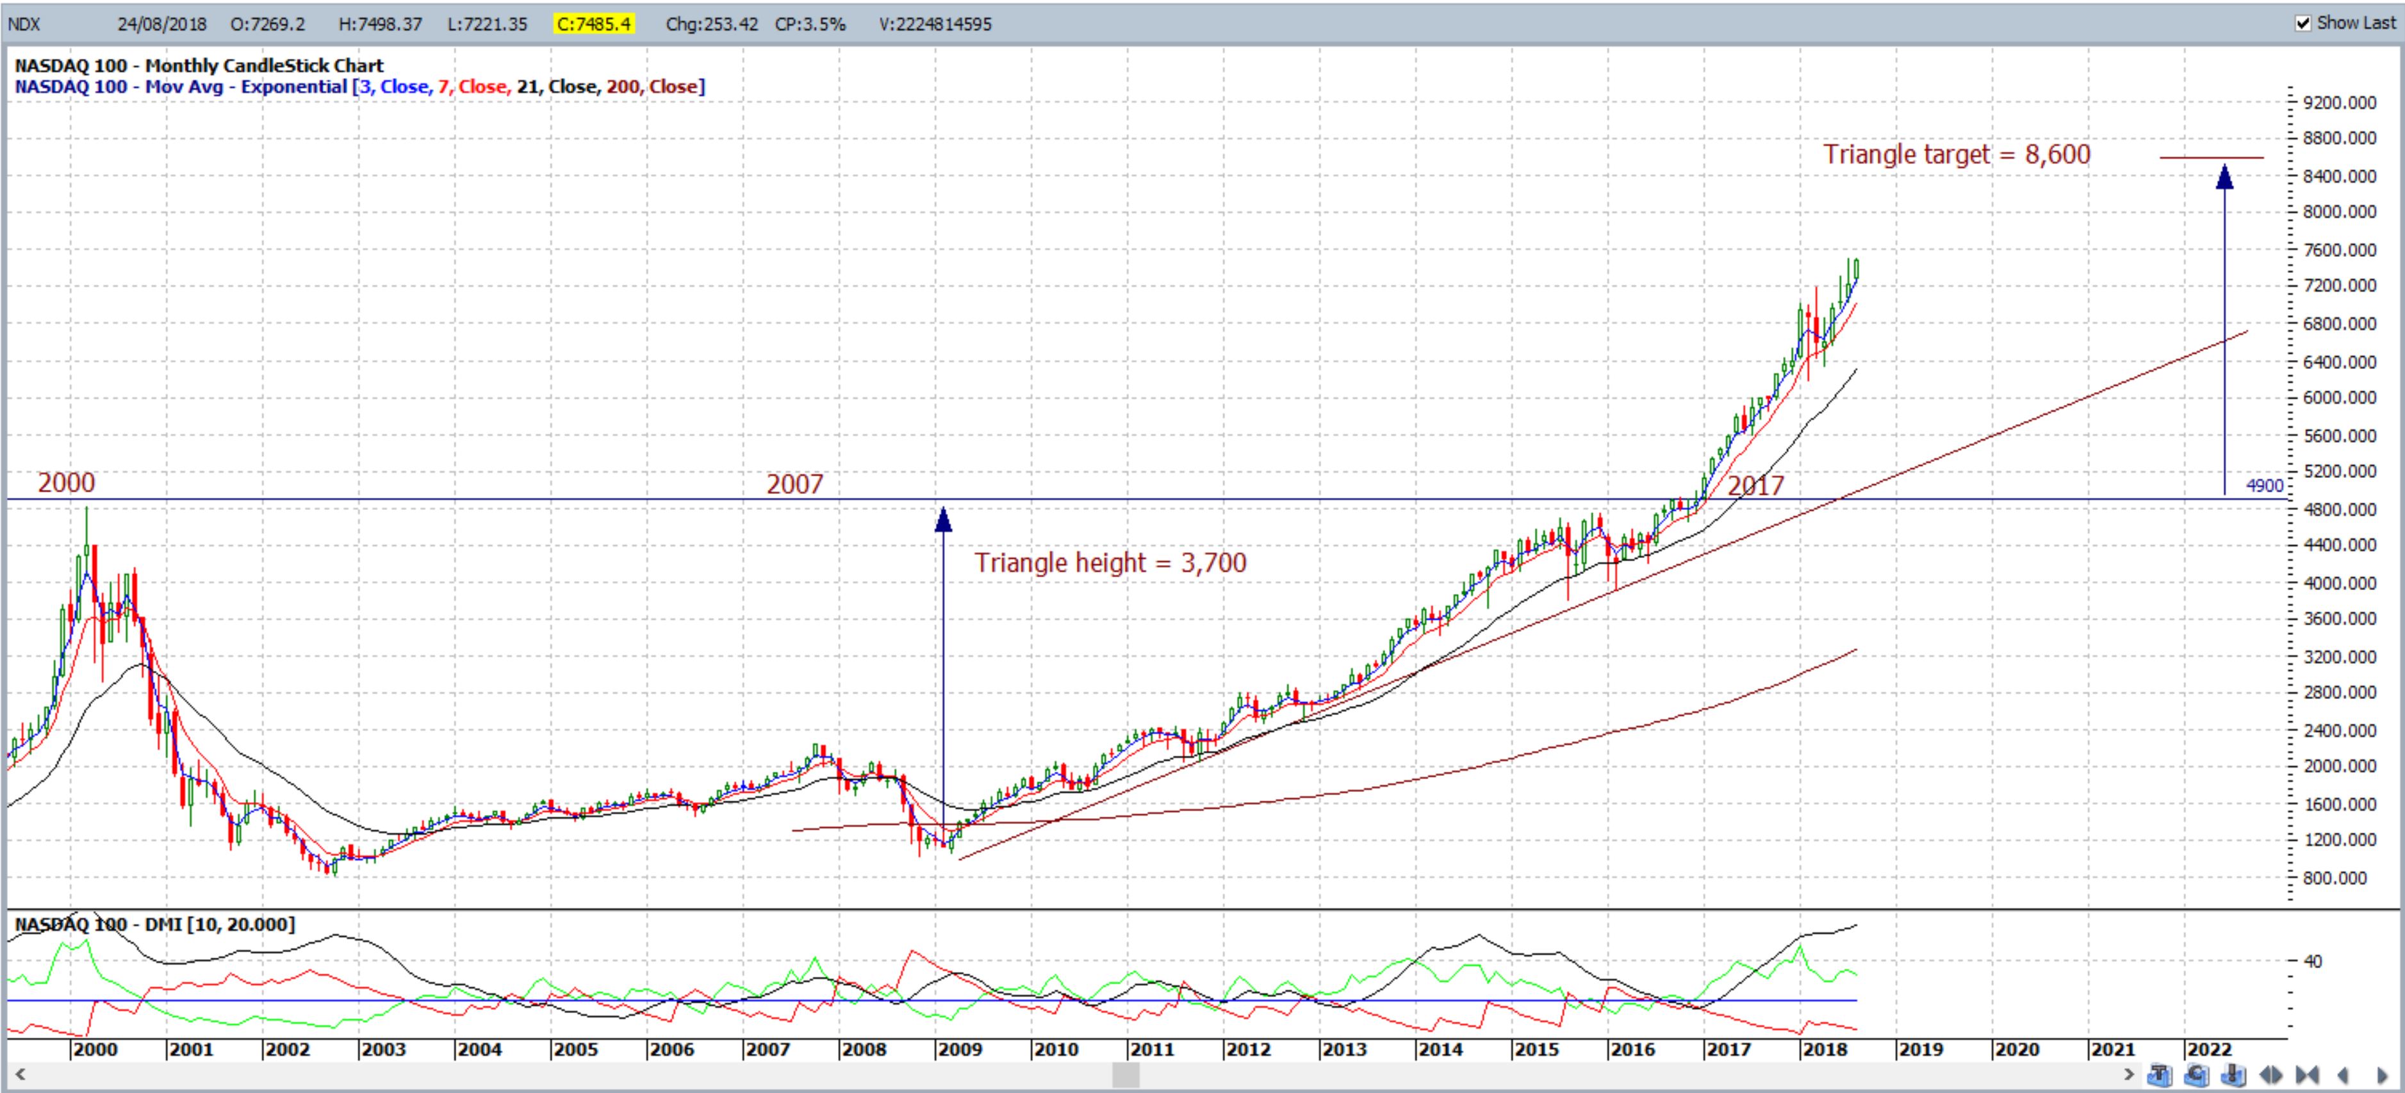Image resolution: width=2405 pixels, height=1093 pixels.
Task: Click the date 24/08/2018 in header
Action: [x=163, y=24]
